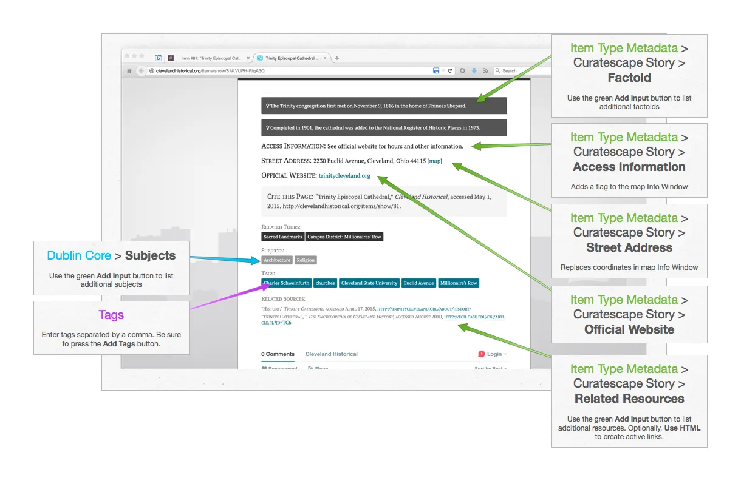The height and width of the screenshot is (481, 741).
Task: Click the RSS feed icon in the browser toolbar
Action: [486, 71]
